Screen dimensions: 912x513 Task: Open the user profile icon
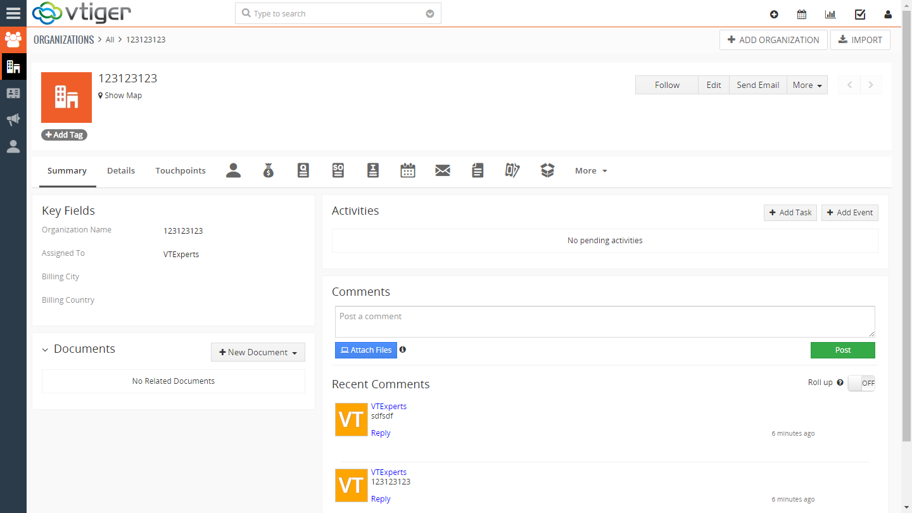[x=888, y=14]
